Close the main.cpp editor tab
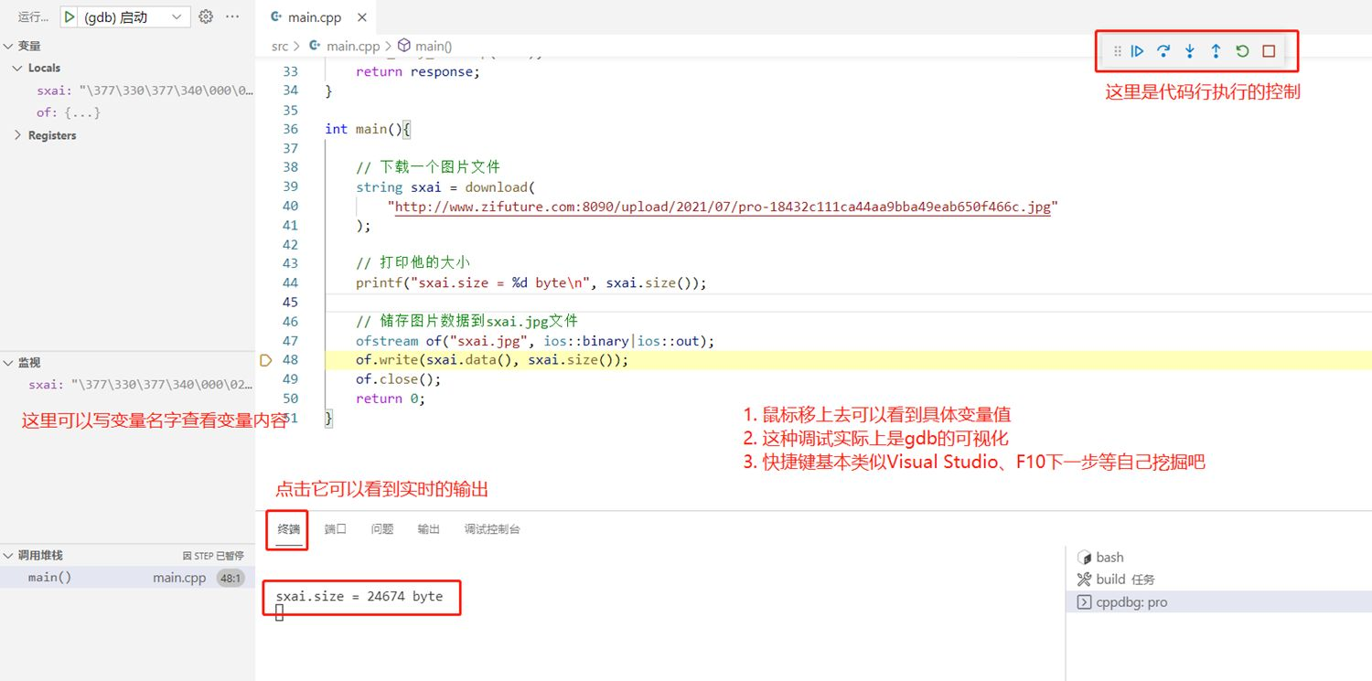Screen dimensions: 1372x681 (362, 17)
